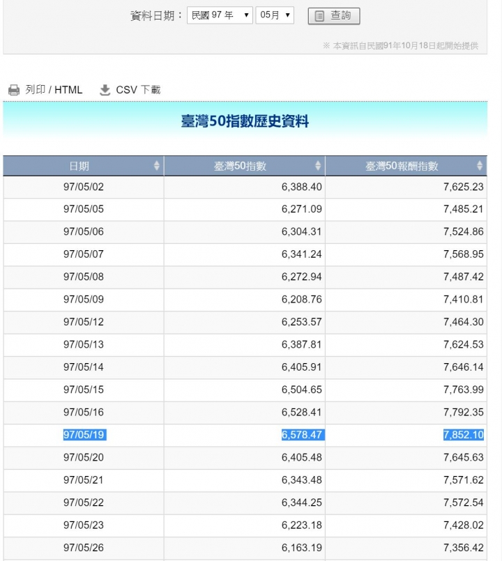
Task: Open the 列印 / HTML print link
Action: pyautogui.click(x=54, y=90)
